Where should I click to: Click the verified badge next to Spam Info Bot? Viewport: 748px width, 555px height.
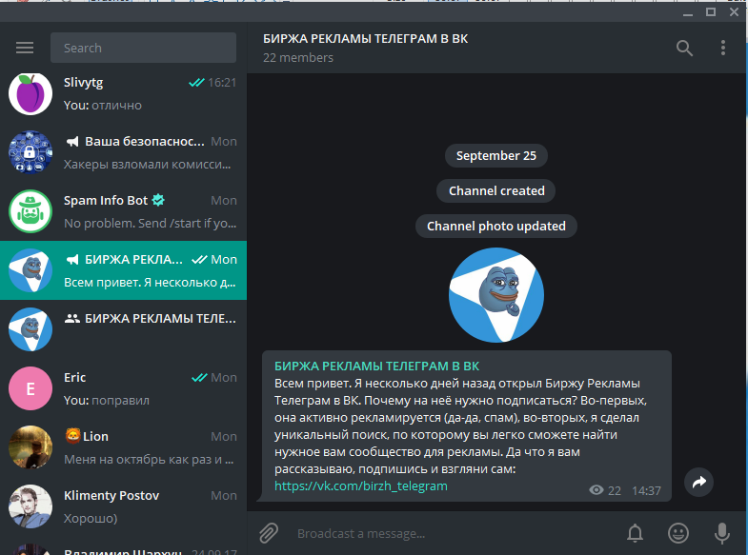158,200
